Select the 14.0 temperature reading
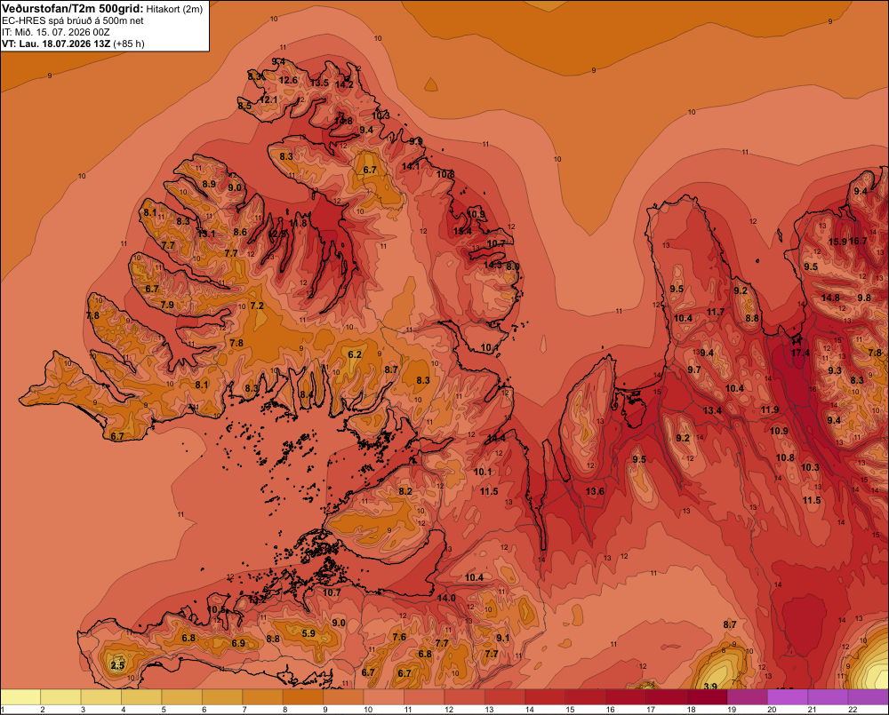This screenshot has width=889, height=715. coord(446,598)
